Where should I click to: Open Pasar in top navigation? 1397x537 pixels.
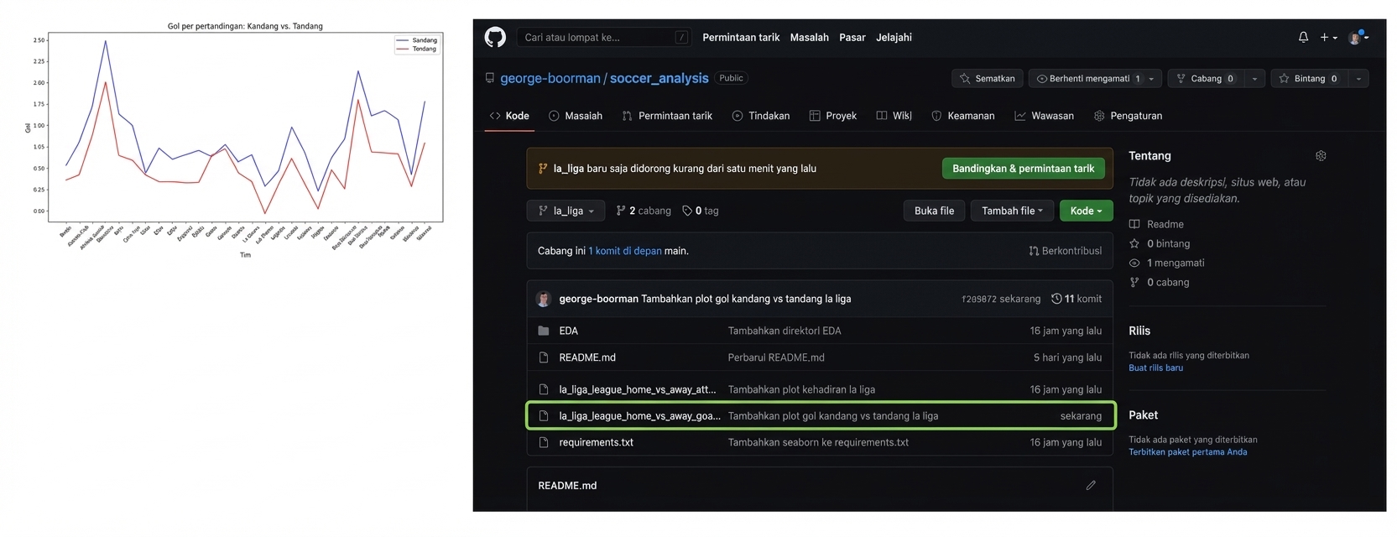pos(852,37)
